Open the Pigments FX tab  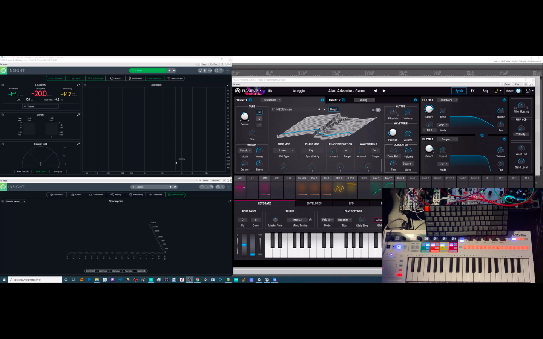click(472, 91)
